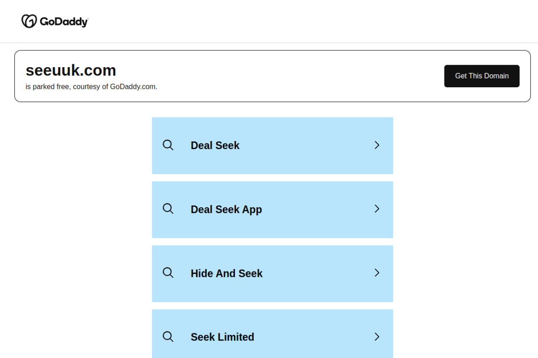Image resolution: width=538 pixels, height=358 pixels.
Task: Click the arrow at the end of Seek Limited
Action: pyautogui.click(x=377, y=337)
